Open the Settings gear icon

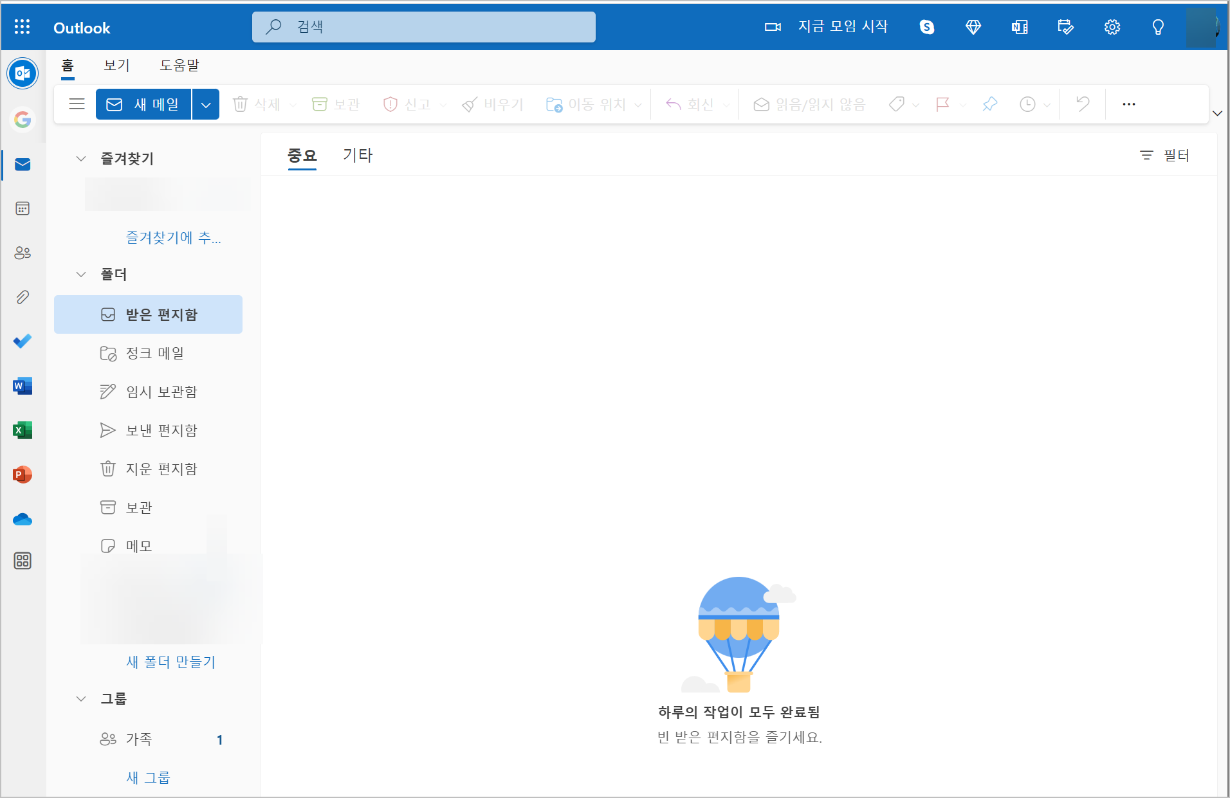pos(1112,27)
